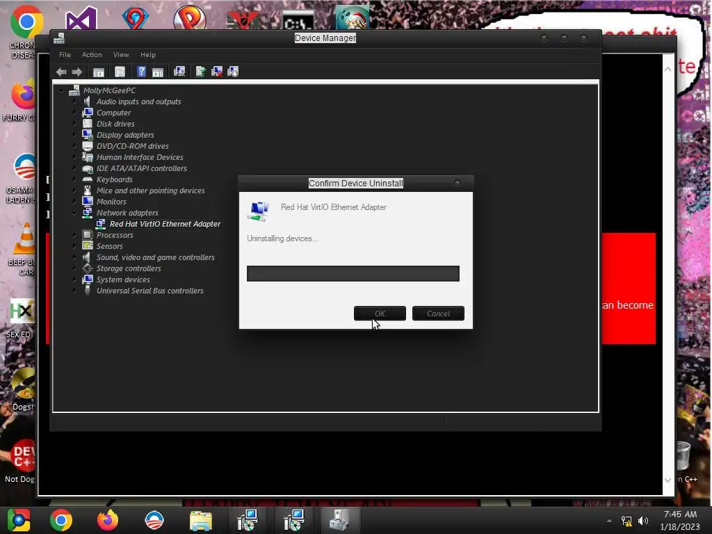Select Red Hat VirtIO Ethernet Adapter tree item
The image size is (712, 534).
165,224
